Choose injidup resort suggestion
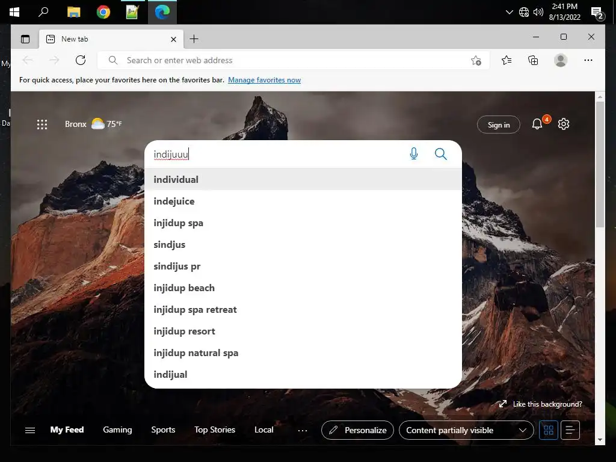Screen dimensions: 616x462 click(x=303, y=331)
